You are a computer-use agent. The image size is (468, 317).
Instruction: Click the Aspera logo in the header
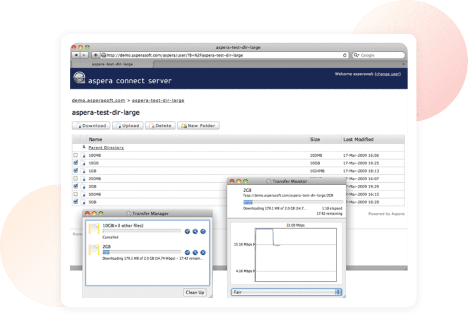[79, 77]
